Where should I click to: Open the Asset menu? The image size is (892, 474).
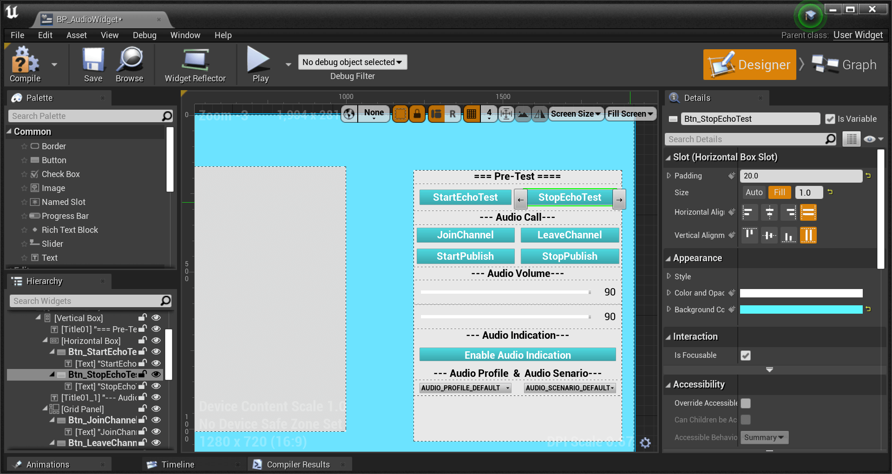coord(76,35)
